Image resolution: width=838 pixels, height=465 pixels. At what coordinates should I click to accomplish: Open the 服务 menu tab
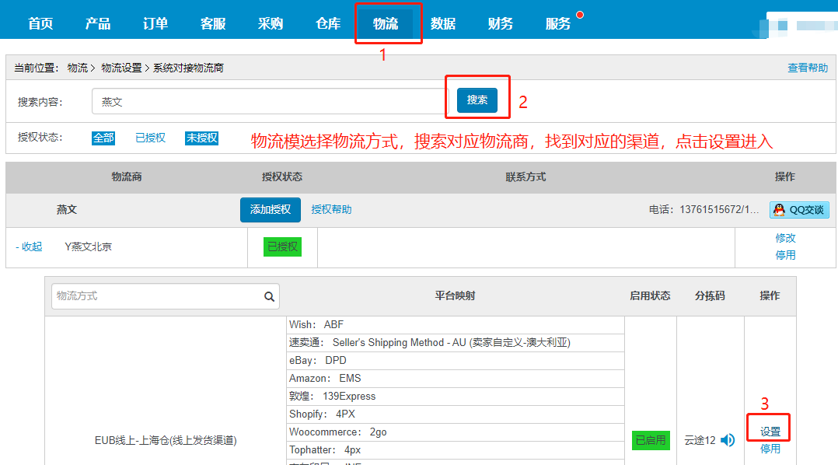558,23
